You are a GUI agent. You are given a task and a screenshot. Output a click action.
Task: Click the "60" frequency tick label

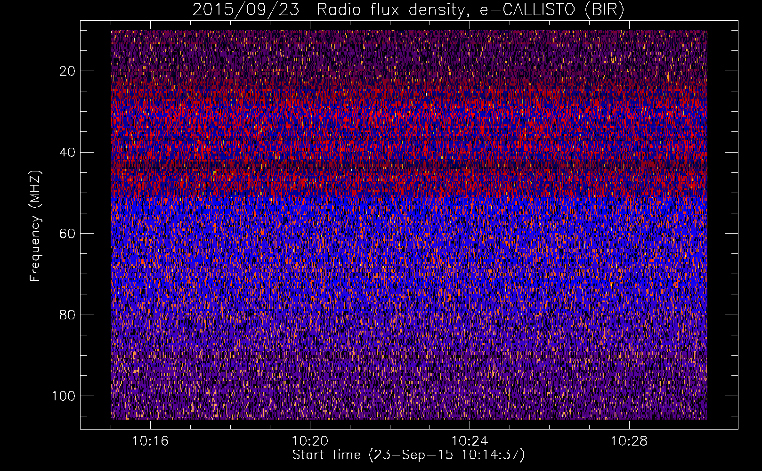coord(68,234)
